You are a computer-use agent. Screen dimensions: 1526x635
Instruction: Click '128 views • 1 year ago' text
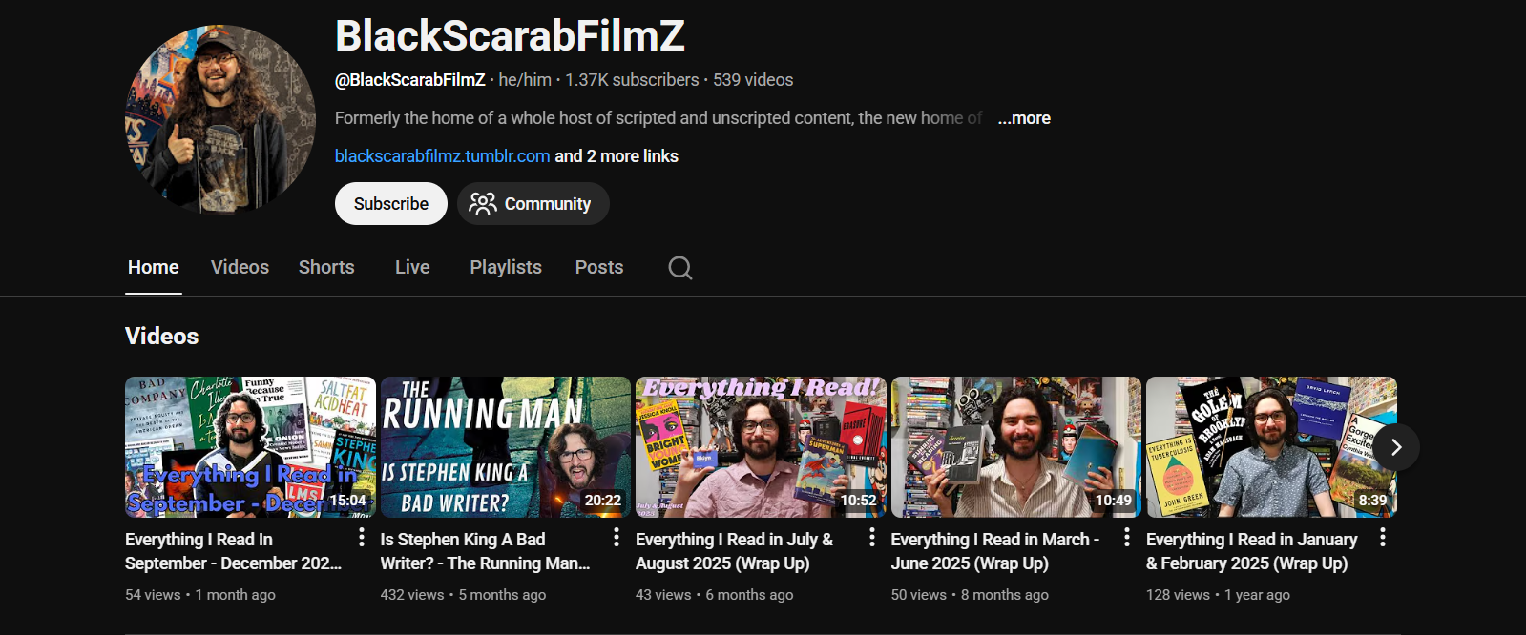(x=1218, y=595)
